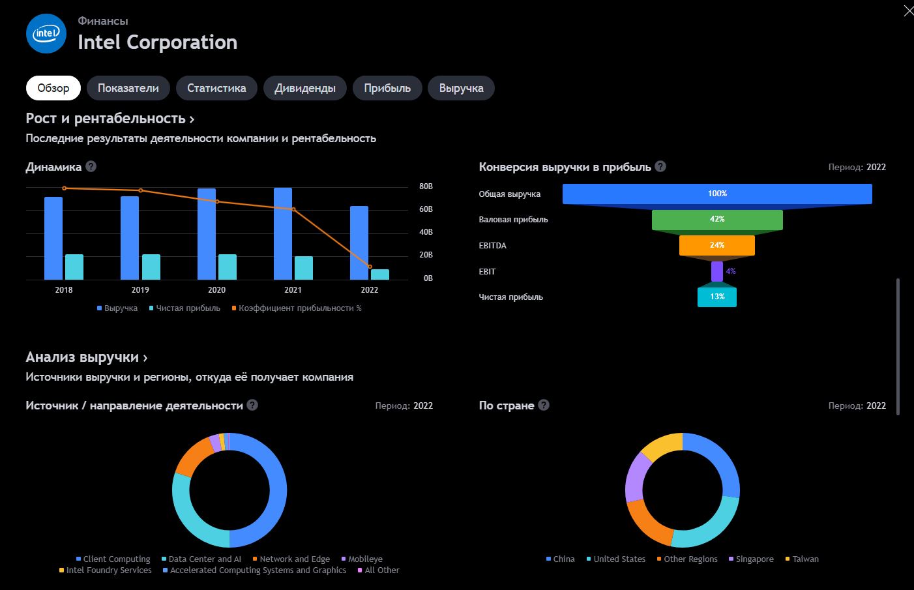Select the Обзор tab
Viewport: 914px width, 590px height.
pos(53,88)
